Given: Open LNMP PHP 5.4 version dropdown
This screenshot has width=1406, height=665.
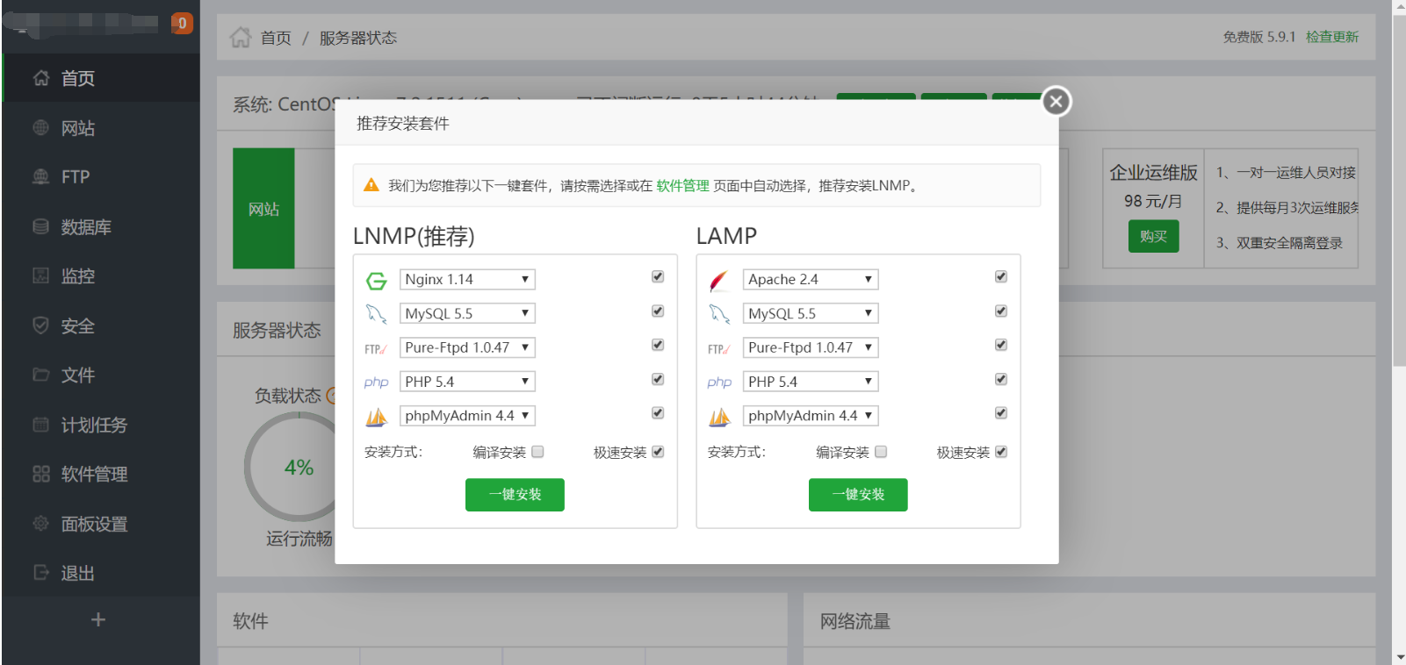Looking at the screenshot, I should [467, 382].
